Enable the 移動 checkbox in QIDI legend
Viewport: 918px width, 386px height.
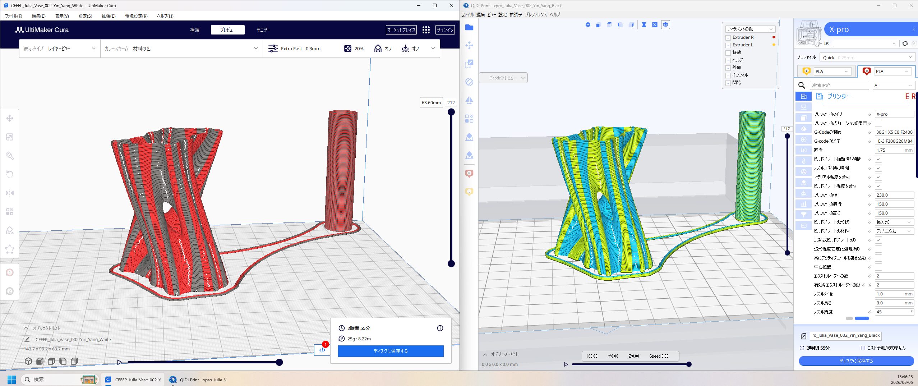coord(728,53)
